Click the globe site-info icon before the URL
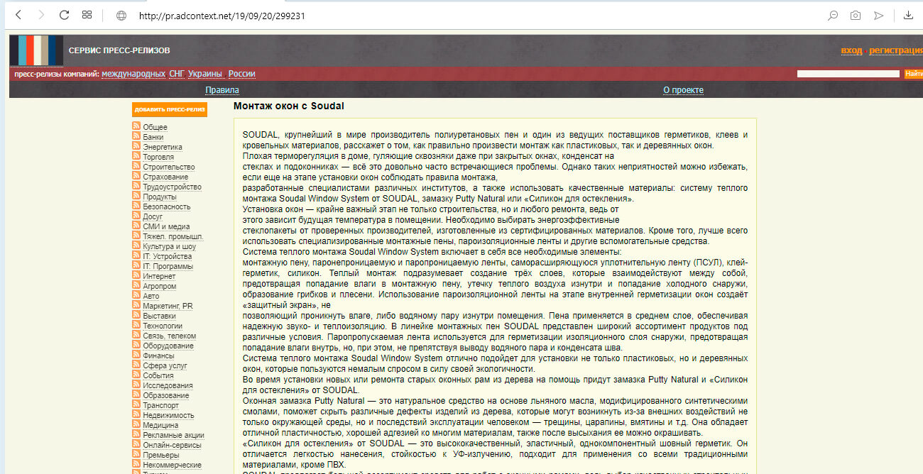 tap(121, 16)
